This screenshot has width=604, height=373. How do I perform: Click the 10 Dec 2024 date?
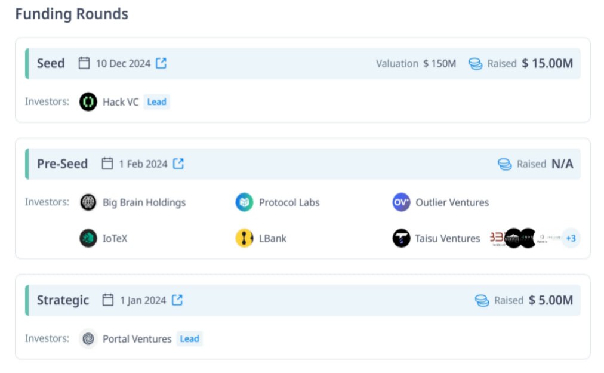(x=123, y=64)
